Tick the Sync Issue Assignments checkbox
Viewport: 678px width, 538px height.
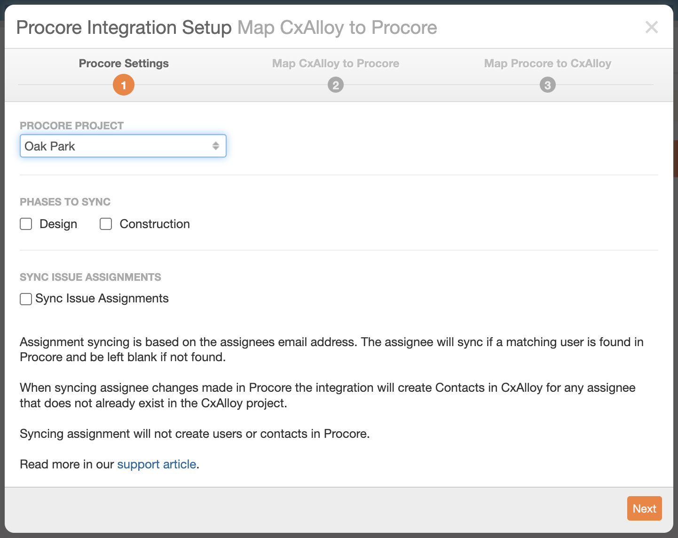(26, 299)
